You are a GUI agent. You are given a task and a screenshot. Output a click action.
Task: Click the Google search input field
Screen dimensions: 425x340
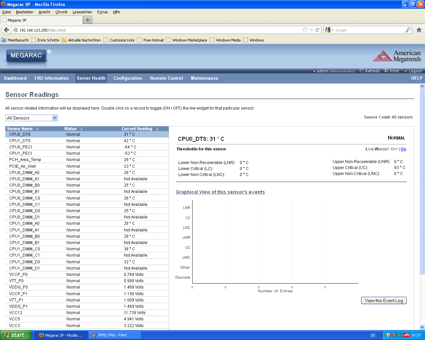(369, 30)
